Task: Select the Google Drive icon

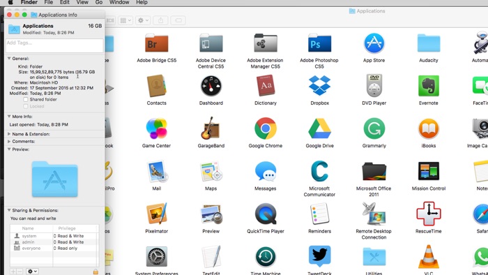Action: pos(319,128)
